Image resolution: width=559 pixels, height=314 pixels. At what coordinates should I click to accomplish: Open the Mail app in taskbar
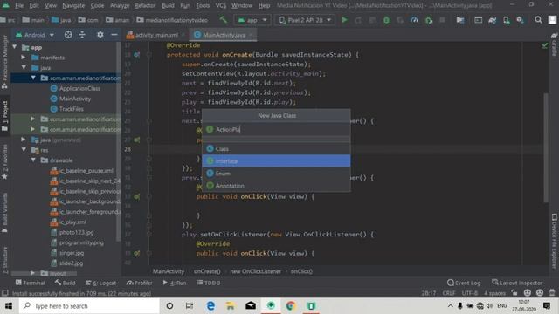251,306
